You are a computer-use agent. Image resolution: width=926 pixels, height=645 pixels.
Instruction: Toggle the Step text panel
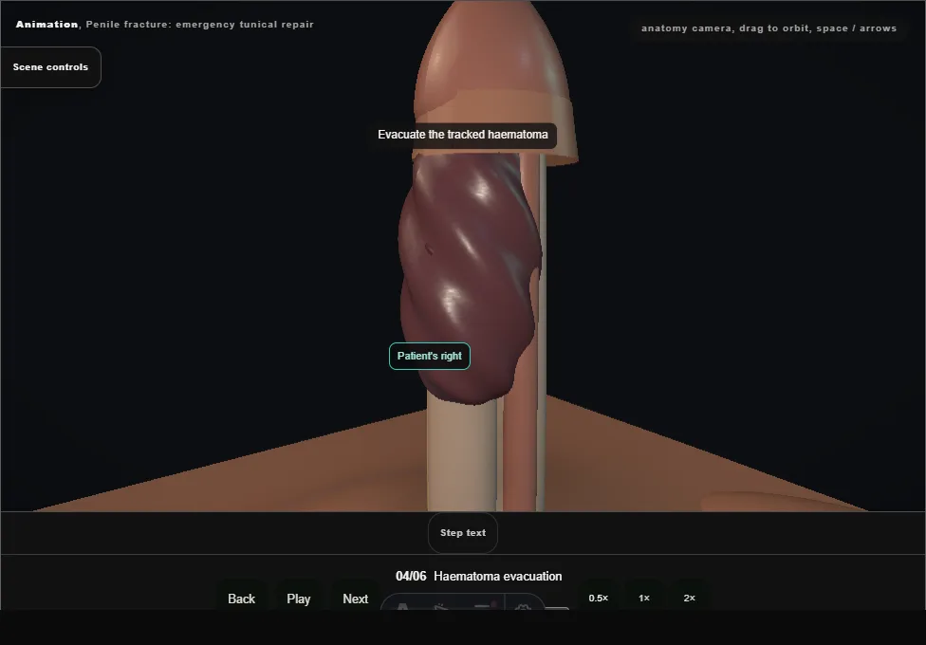[x=463, y=533]
